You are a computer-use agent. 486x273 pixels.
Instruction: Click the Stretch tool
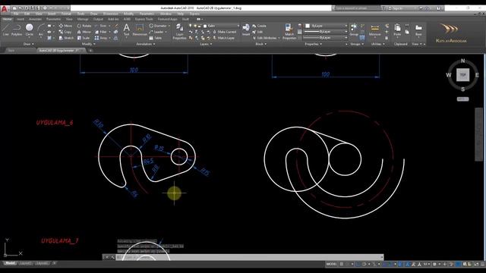pyautogui.click(x=66, y=38)
